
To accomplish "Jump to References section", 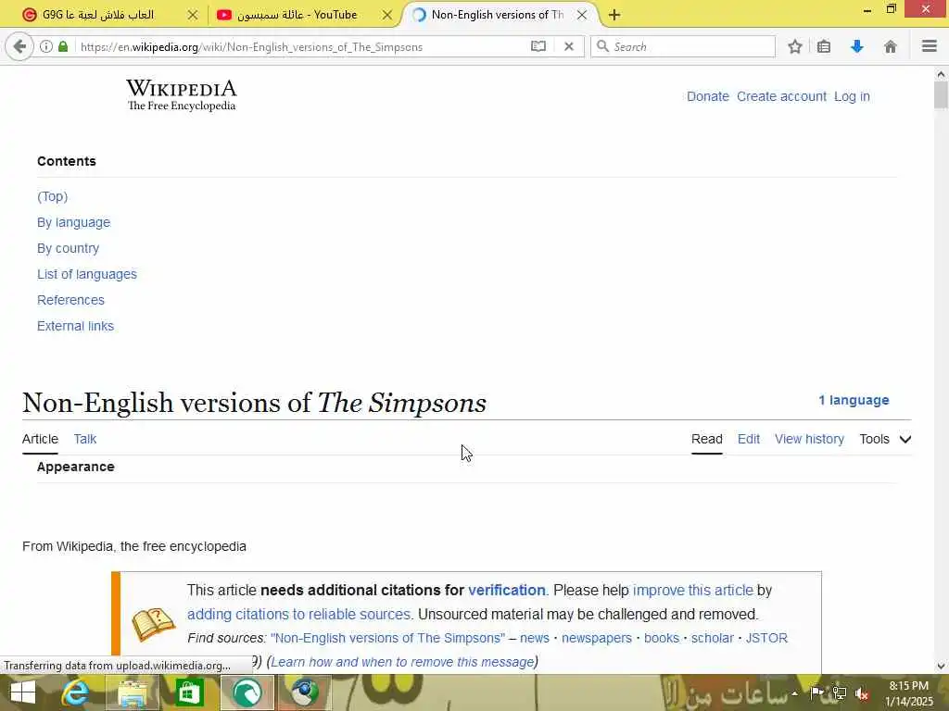I will [x=70, y=300].
